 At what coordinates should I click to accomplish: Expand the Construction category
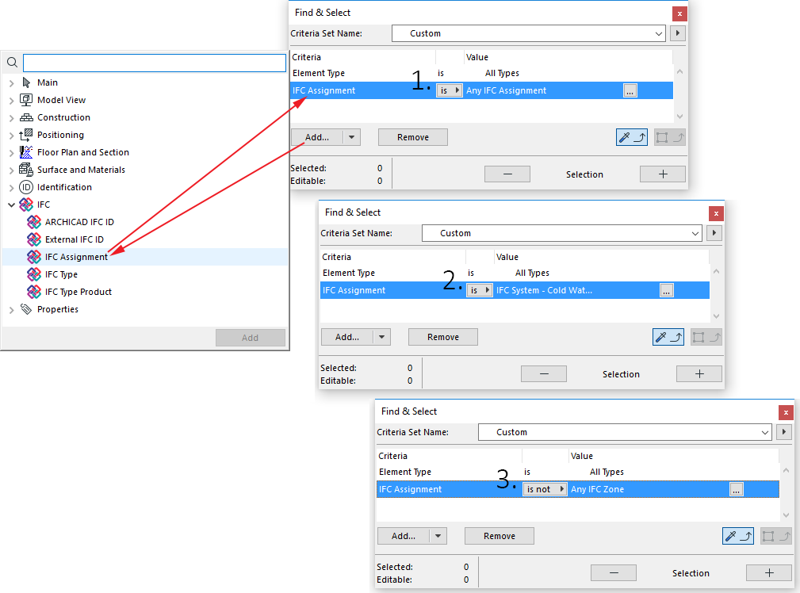tap(11, 118)
